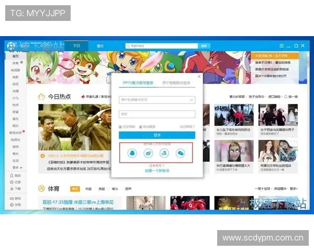Toggle the 记住密码 checkbox
The height and width of the screenshot is (251, 314).
(x=120, y=127)
